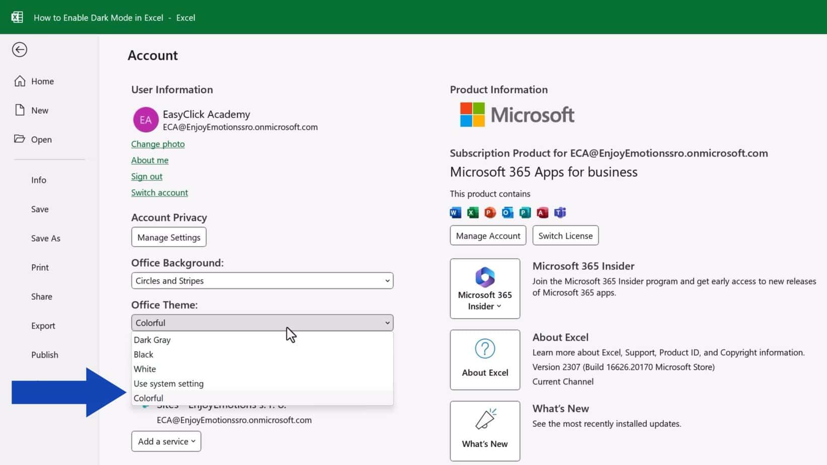Switch to the Print section
This screenshot has height=465, width=827.
(x=40, y=267)
